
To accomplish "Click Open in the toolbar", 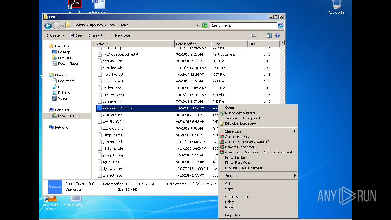I will coord(77,35).
